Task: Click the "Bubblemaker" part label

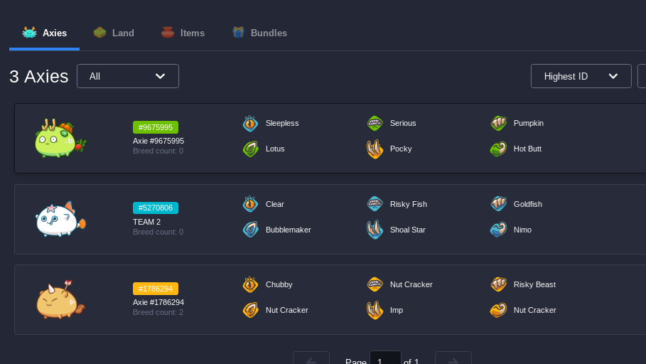Action: click(x=289, y=230)
